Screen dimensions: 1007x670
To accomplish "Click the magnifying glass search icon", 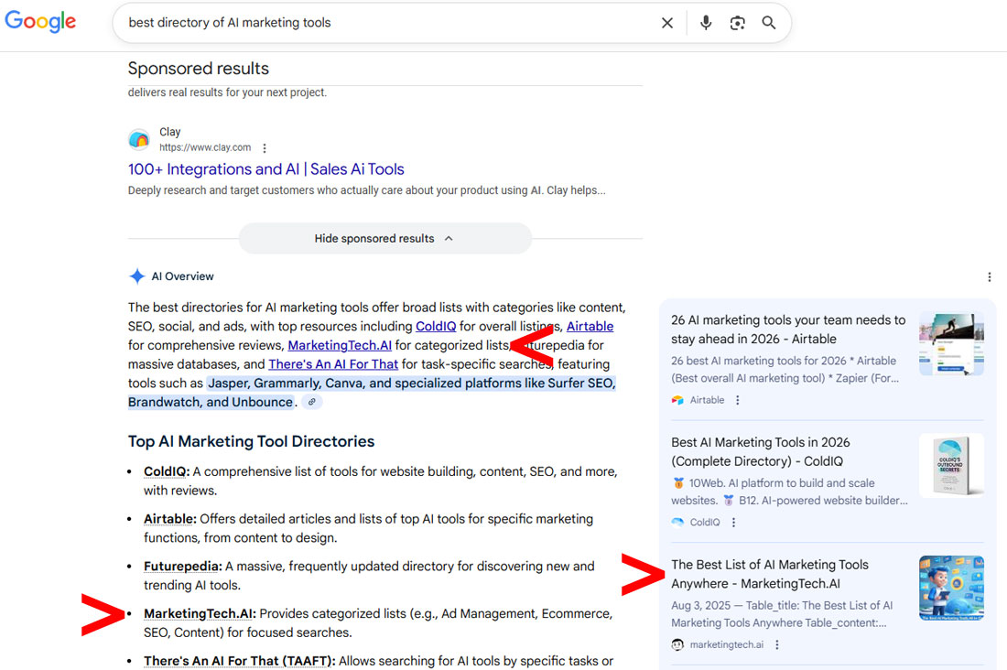I will tap(769, 23).
